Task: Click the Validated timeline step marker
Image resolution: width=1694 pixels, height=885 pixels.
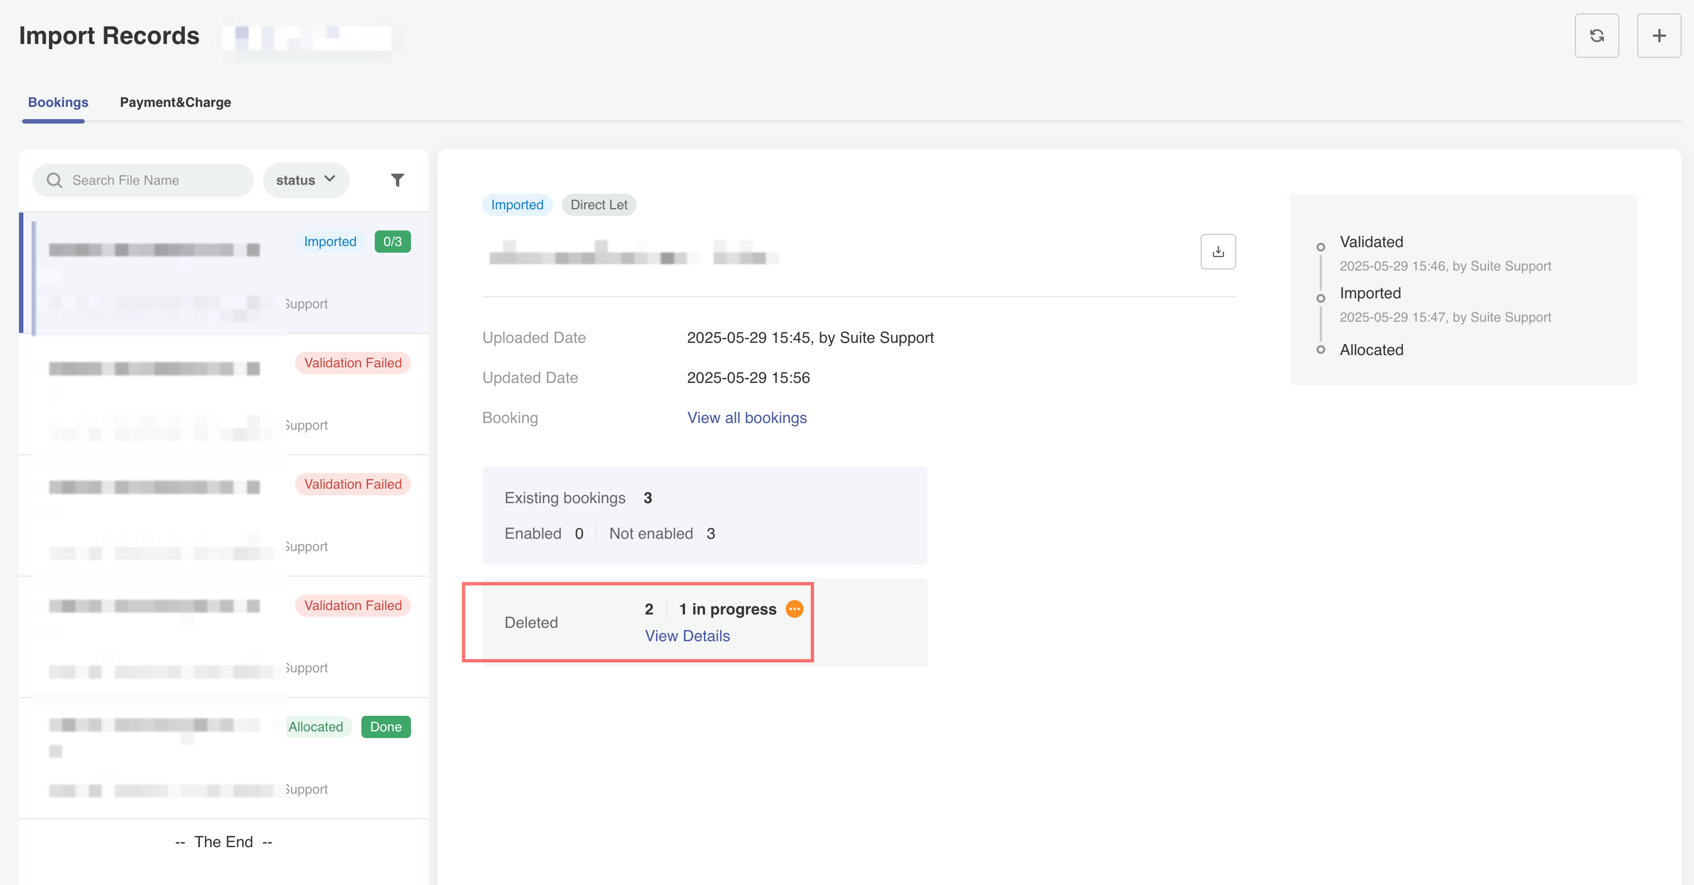Action: 1320,247
